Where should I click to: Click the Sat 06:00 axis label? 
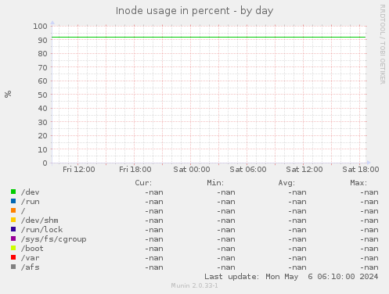click(248, 170)
